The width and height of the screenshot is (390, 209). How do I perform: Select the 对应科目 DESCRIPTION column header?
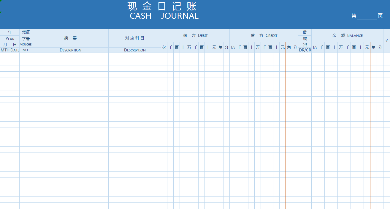click(135, 39)
